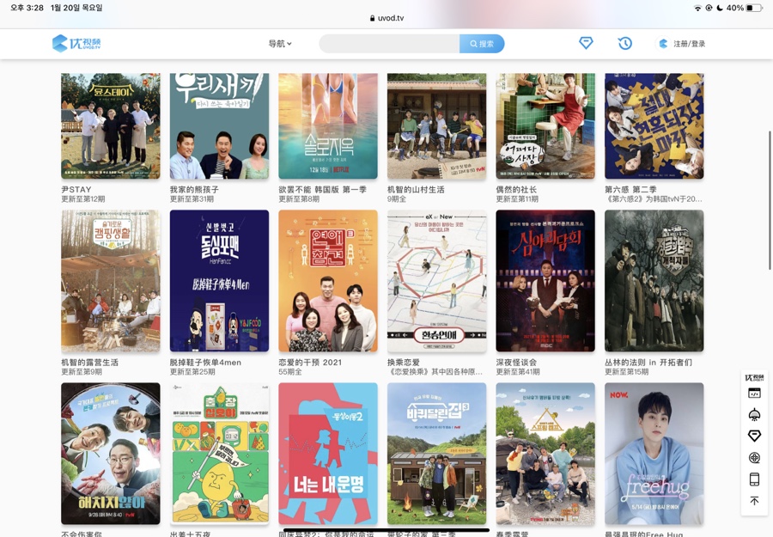
Task: Open the 恋爱的干预 2021 poster
Action: (328, 281)
